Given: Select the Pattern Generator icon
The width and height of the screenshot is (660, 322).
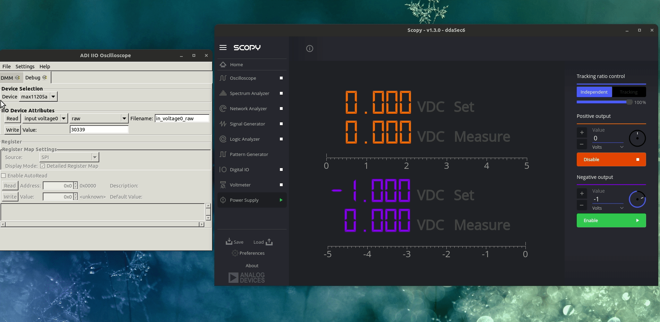Looking at the screenshot, I should point(223,154).
